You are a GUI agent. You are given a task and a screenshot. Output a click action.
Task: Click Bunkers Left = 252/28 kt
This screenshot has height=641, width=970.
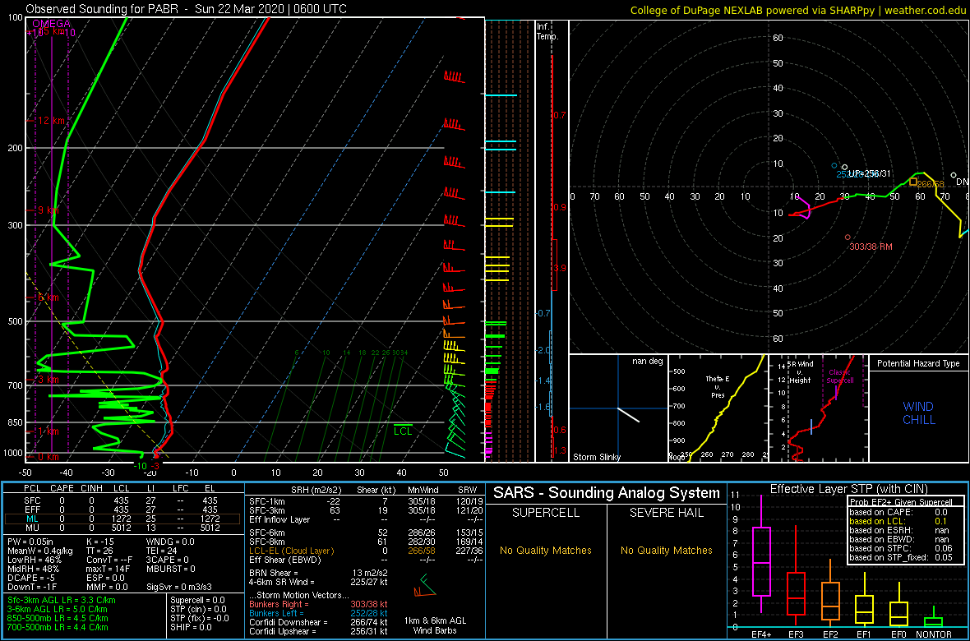click(x=319, y=613)
